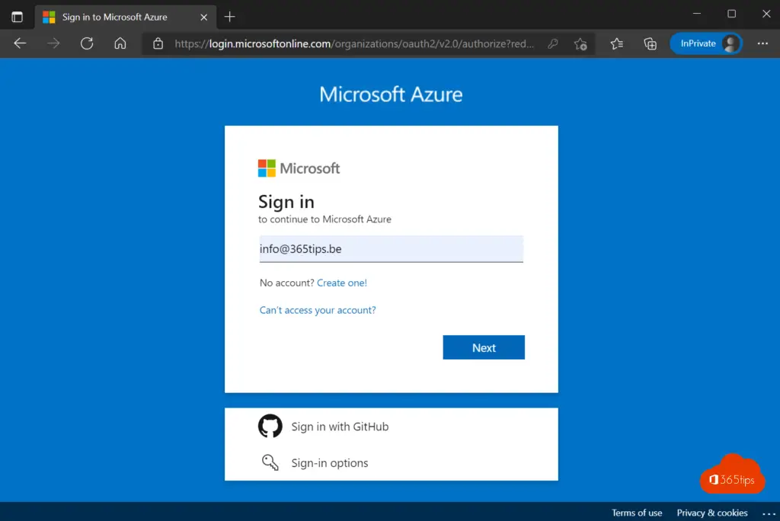This screenshot has width=780, height=521.
Task: Maximize the browser window
Action: (731, 14)
